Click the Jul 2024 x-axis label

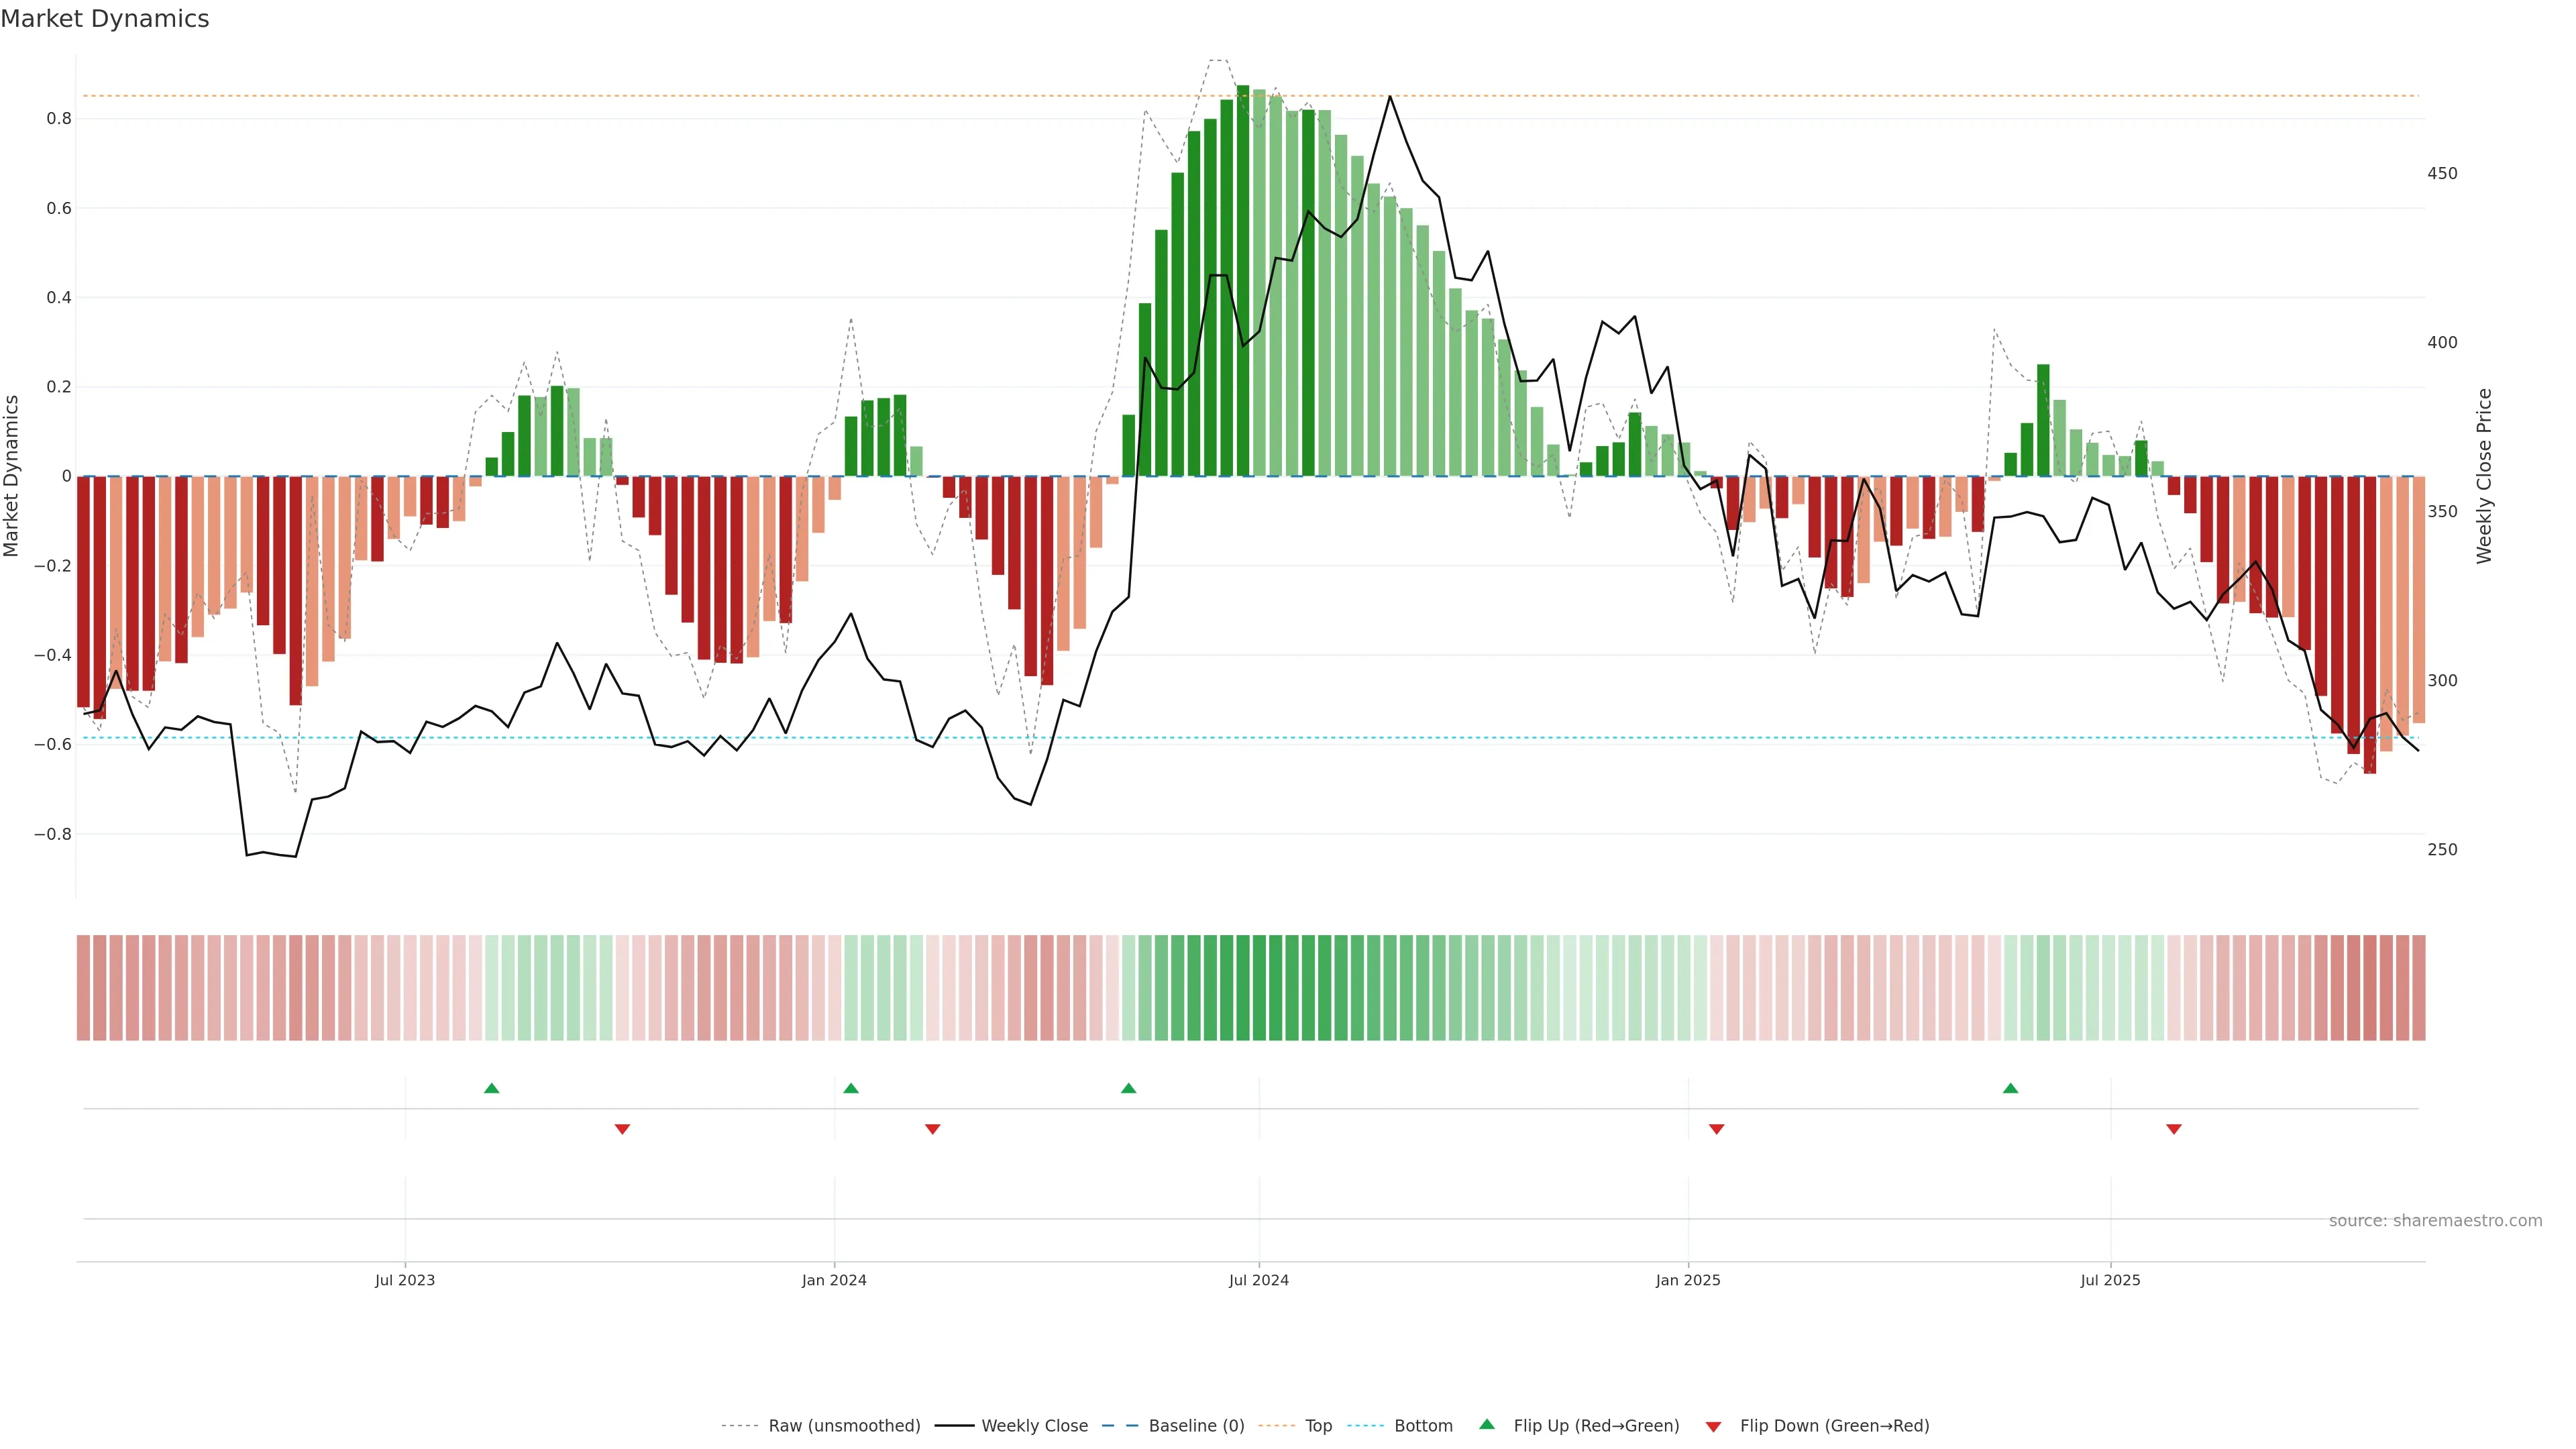tap(1258, 1280)
